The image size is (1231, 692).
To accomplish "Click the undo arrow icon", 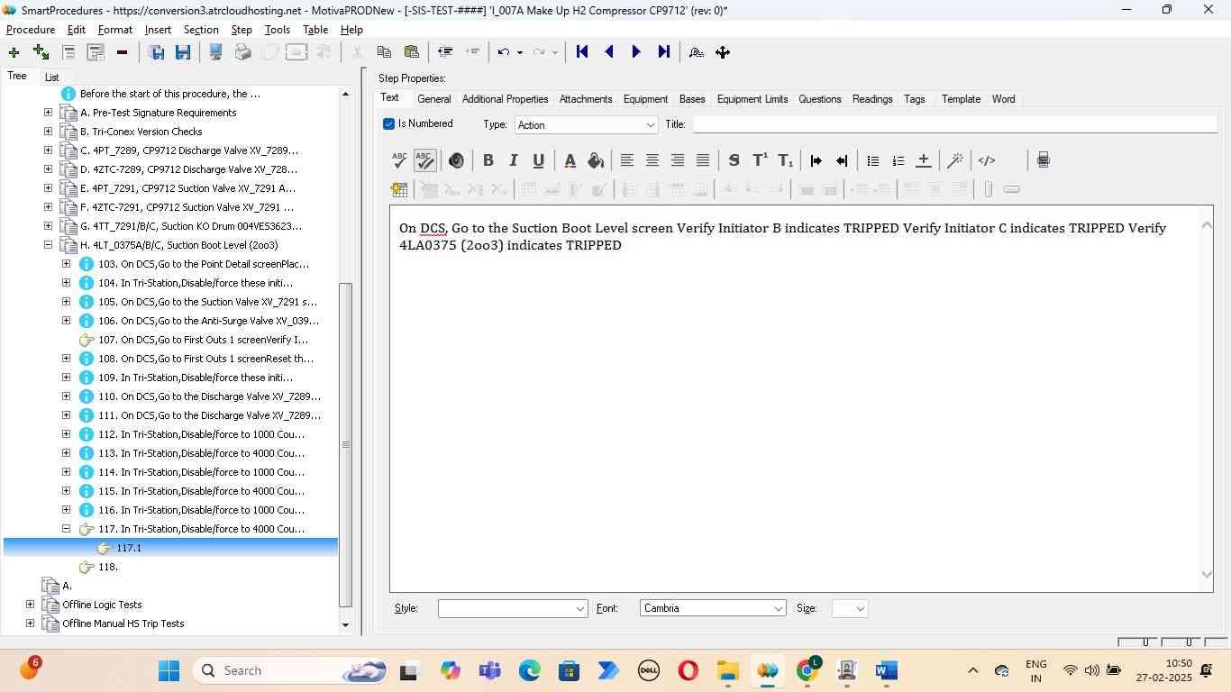I will tap(504, 52).
